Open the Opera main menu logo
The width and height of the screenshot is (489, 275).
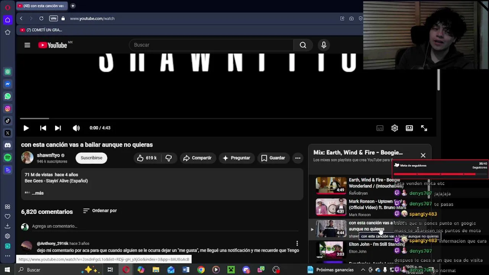(x=7, y=7)
